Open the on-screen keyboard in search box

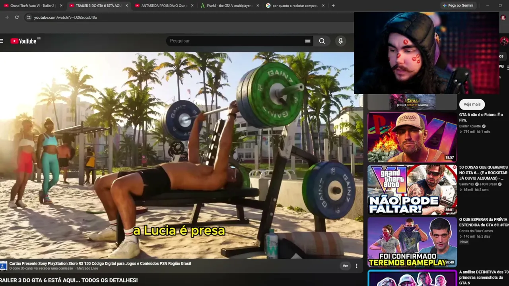point(307,41)
